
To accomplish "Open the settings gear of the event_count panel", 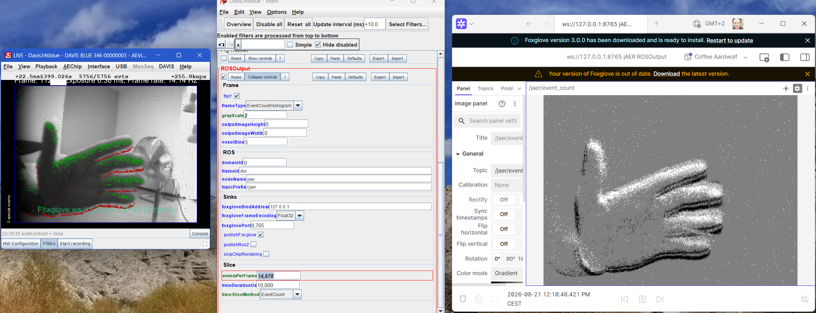I will click(x=797, y=88).
